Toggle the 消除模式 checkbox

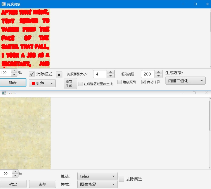tap(32, 74)
